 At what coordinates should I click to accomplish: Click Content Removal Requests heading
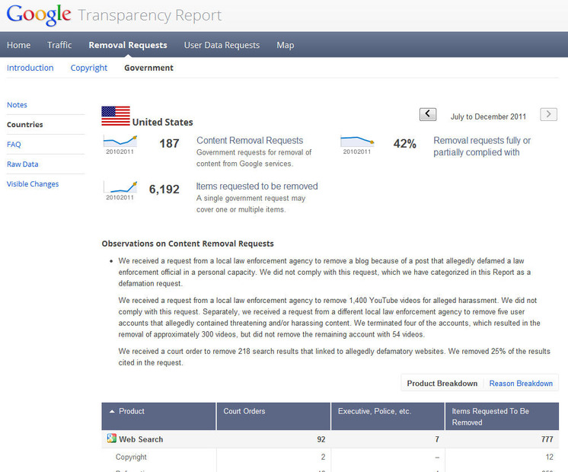point(250,141)
